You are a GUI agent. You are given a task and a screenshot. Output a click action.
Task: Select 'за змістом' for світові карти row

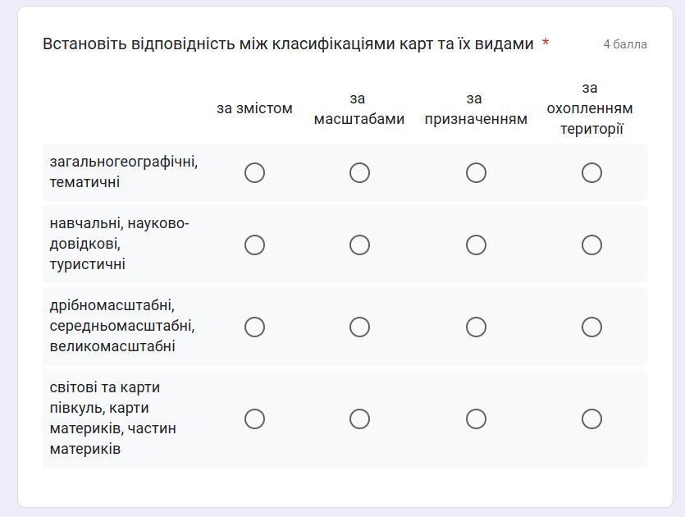(254, 419)
